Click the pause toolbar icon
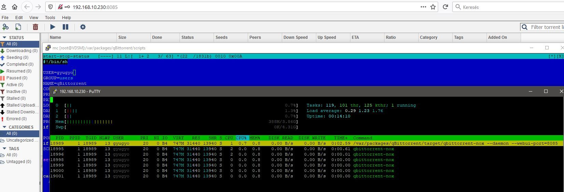Image resolution: width=564 pixels, height=192 pixels. tap(66, 27)
